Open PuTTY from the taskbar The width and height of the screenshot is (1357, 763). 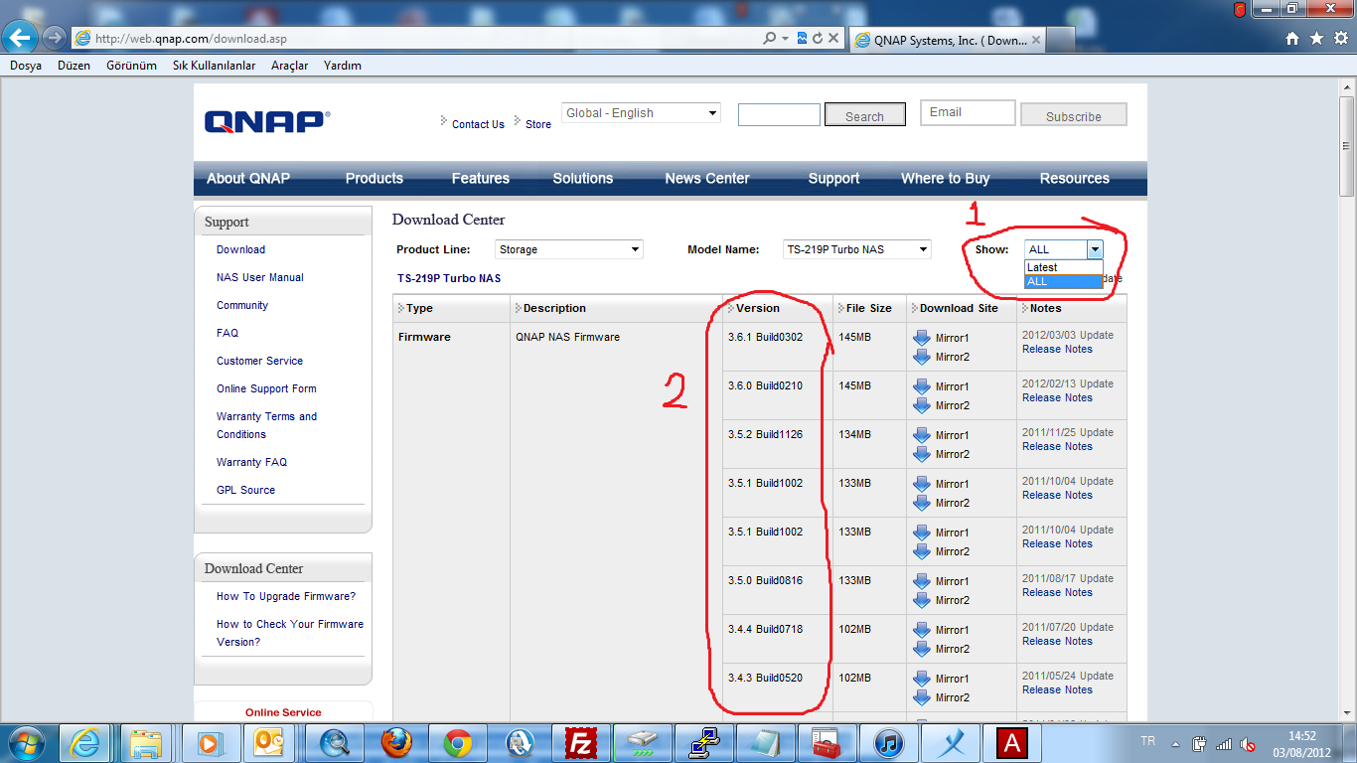703,742
